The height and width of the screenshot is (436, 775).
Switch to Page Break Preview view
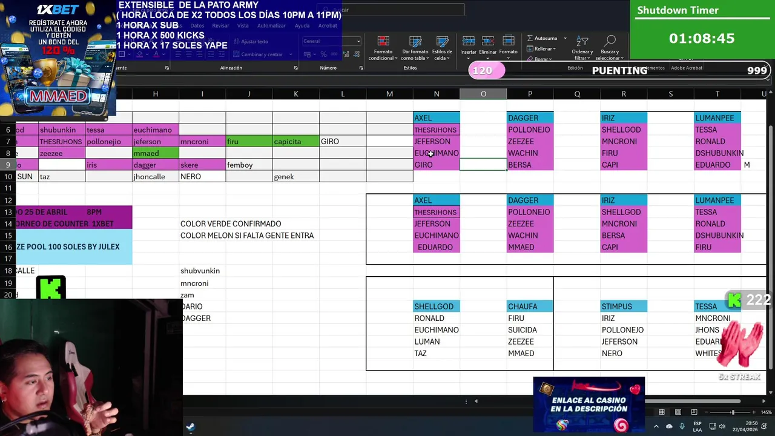tap(694, 412)
